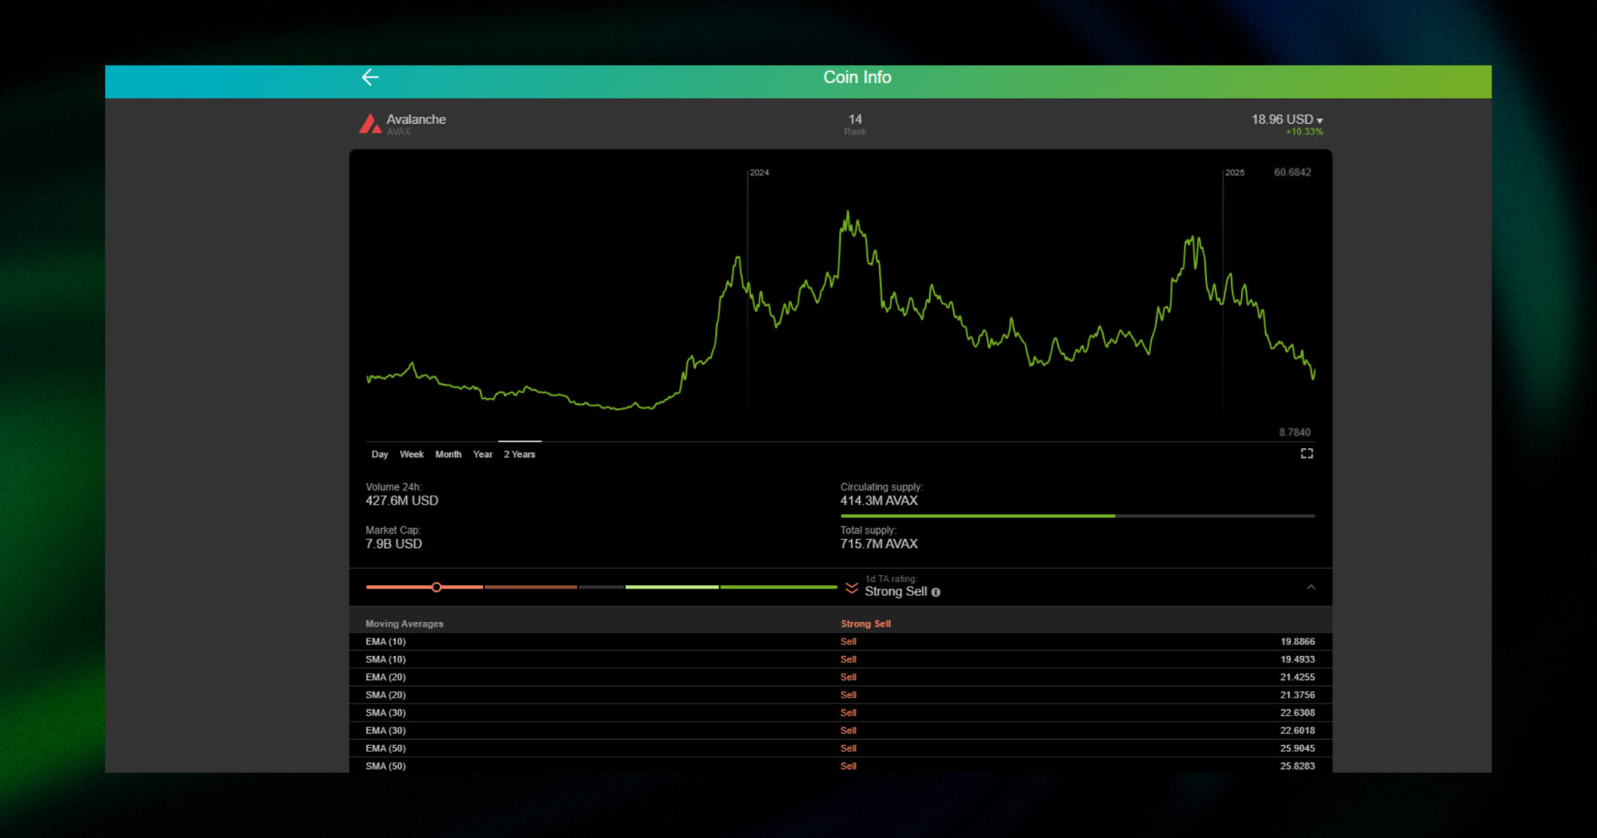Open the chart in fullscreen mode
The height and width of the screenshot is (838, 1597).
click(1307, 453)
